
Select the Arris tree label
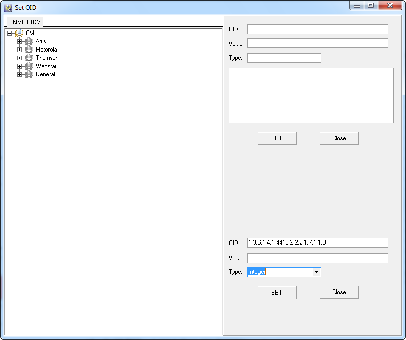click(x=41, y=41)
